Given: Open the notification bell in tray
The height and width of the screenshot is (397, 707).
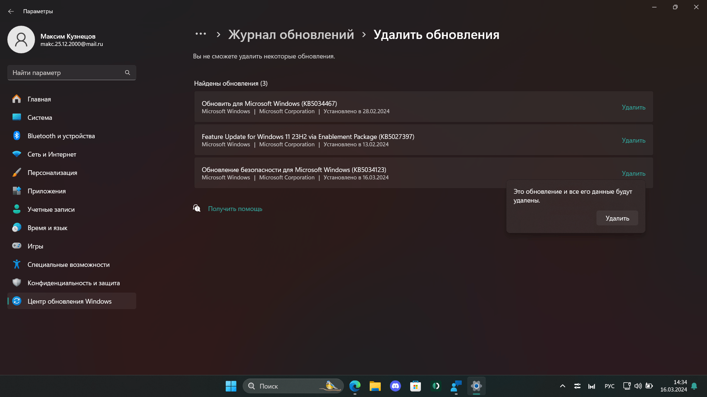Looking at the screenshot, I should click(x=694, y=386).
